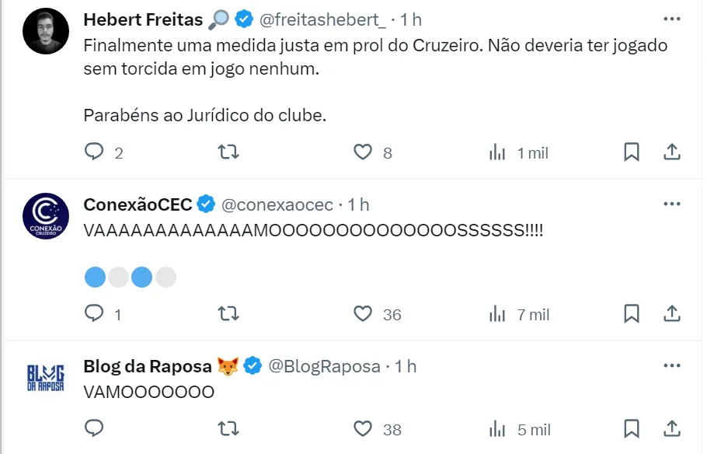Bookmark Hebert Freitas's tweet
714x454 pixels.
click(x=632, y=152)
